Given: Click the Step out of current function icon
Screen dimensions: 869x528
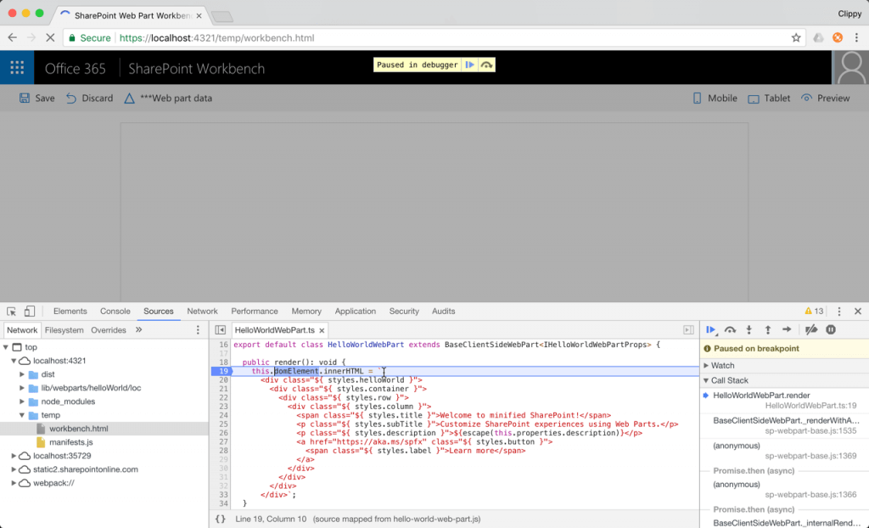Looking at the screenshot, I should (768, 329).
